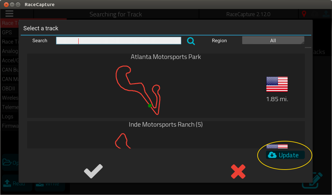Select GPS in the background sidebar
332x195 pixels.
9,33
